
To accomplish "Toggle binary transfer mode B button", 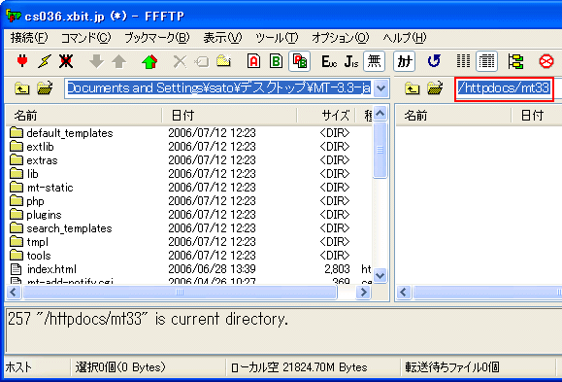I will click(x=276, y=61).
